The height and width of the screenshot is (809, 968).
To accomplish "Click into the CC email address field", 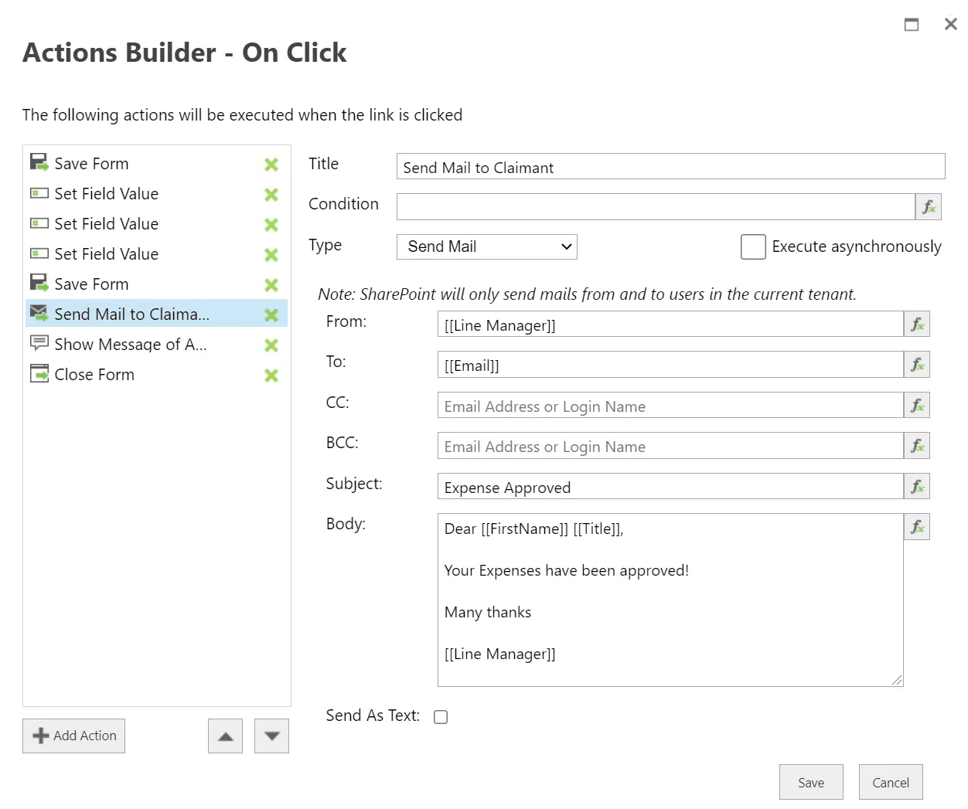I will [665, 405].
